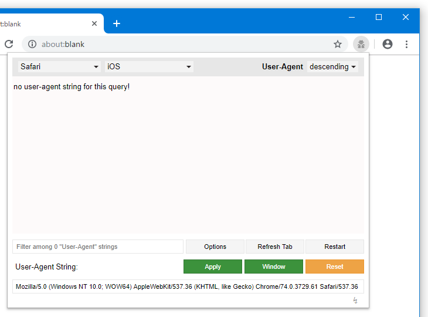Focus the Filter among User-Agent strings field

click(98, 247)
